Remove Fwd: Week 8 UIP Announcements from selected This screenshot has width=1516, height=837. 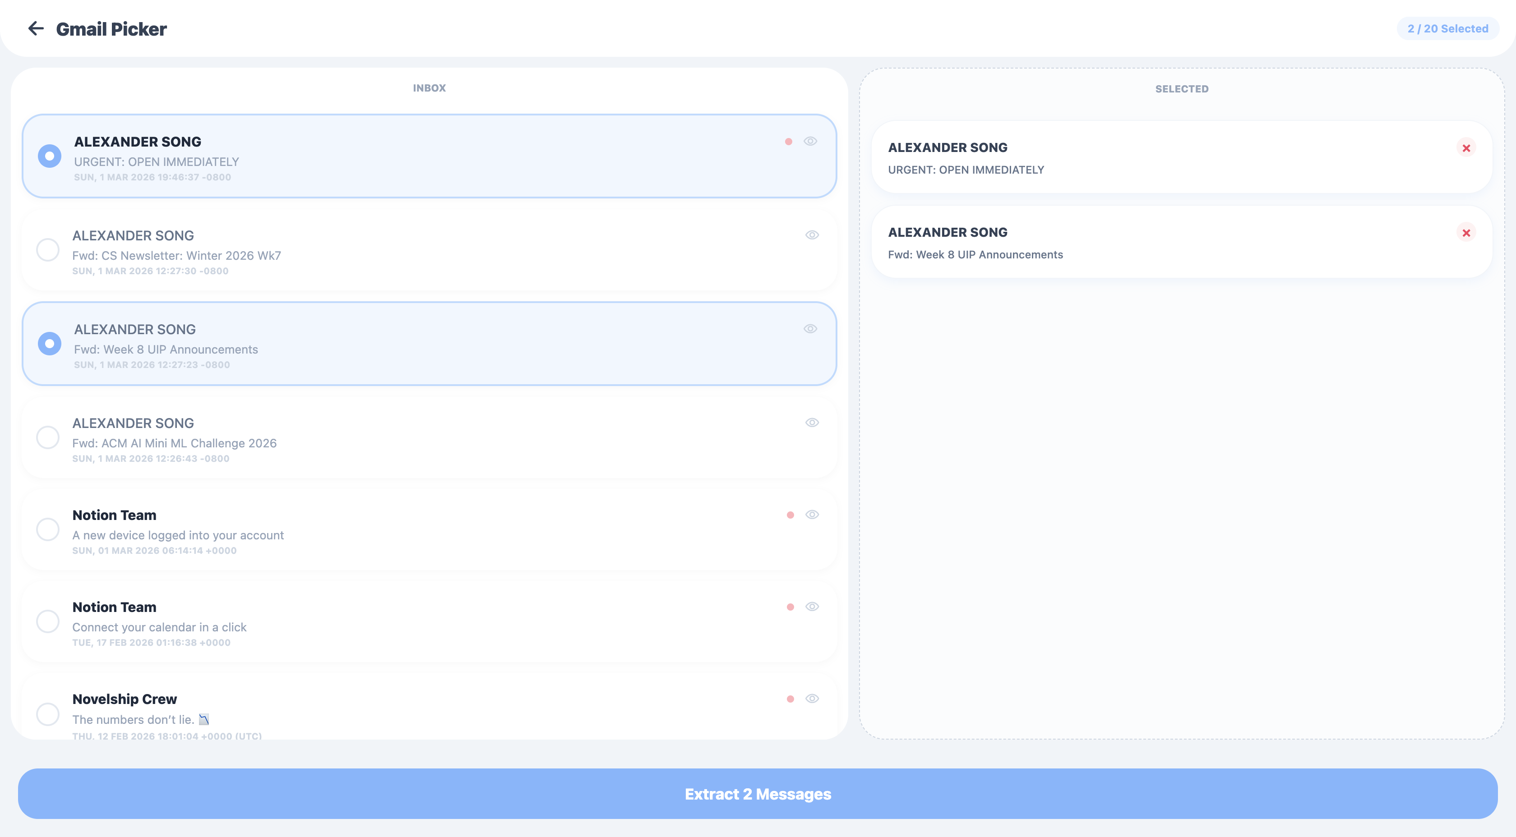(1466, 233)
